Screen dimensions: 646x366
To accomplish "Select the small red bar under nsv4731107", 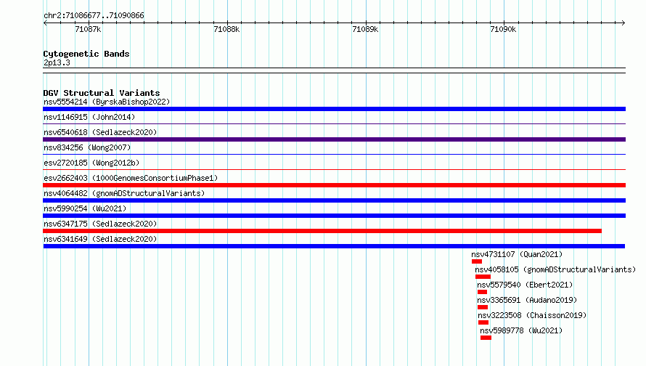I will [477, 261].
